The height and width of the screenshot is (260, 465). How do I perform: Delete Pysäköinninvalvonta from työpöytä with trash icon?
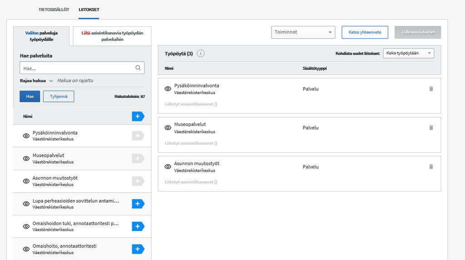click(x=431, y=89)
